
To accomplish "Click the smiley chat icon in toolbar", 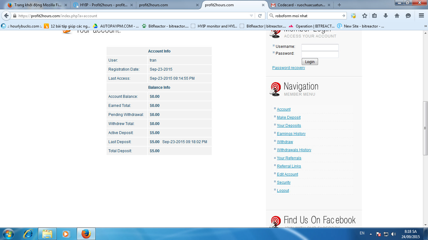I will point(408,16).
